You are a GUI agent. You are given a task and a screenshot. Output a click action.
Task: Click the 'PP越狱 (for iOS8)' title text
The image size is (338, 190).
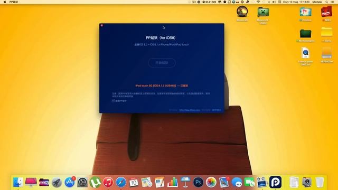point(161,37)
